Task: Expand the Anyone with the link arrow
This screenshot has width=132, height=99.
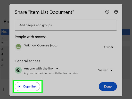Action: point(57,69)
